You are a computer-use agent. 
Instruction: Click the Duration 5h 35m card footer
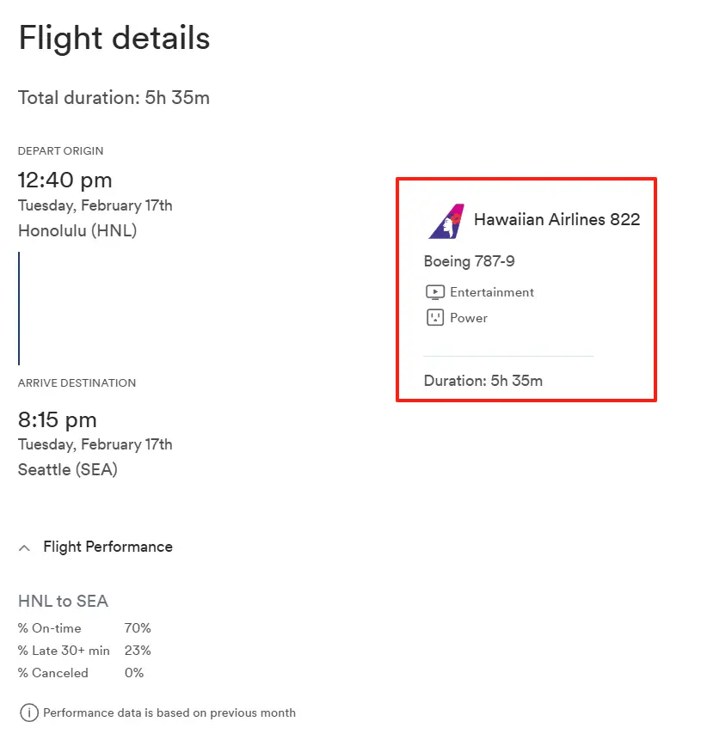483,381
